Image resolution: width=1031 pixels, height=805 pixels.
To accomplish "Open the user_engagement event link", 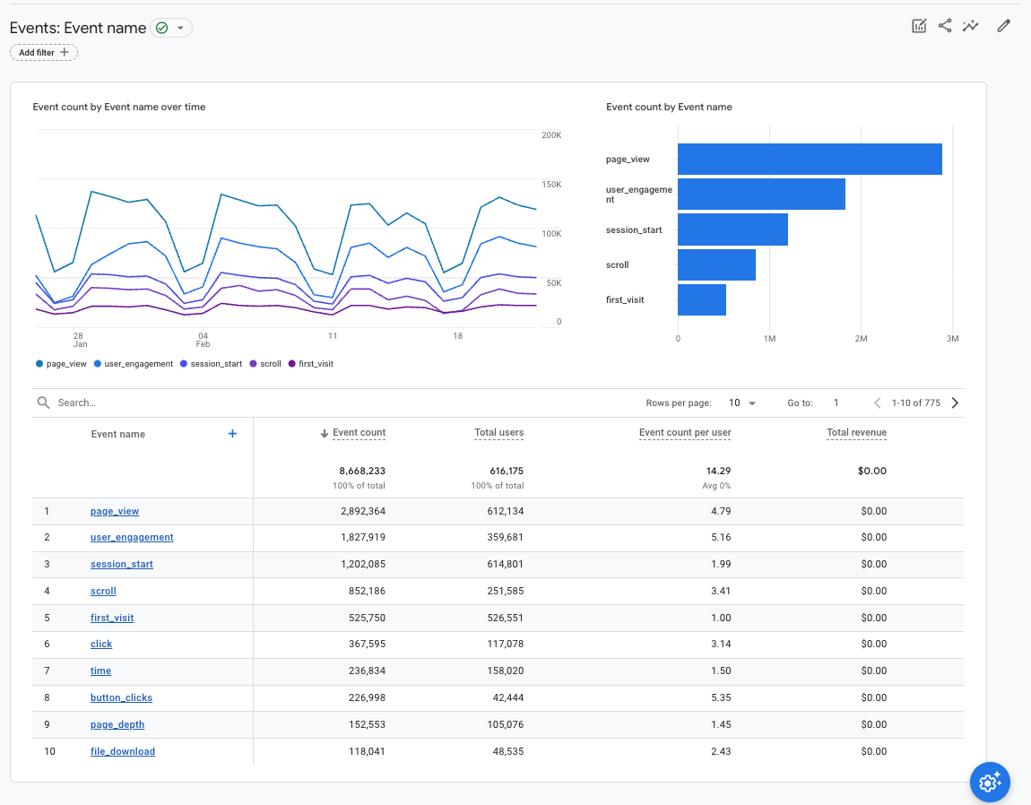I will click(x=131, y=537).
